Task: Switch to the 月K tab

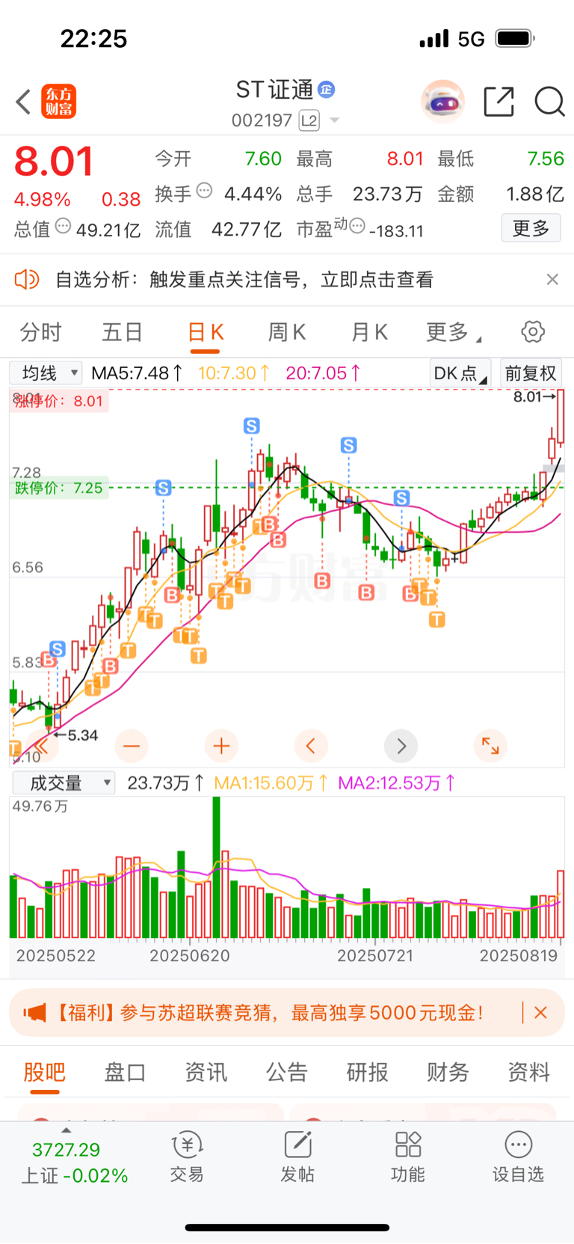Action: (x=369, y=332)
